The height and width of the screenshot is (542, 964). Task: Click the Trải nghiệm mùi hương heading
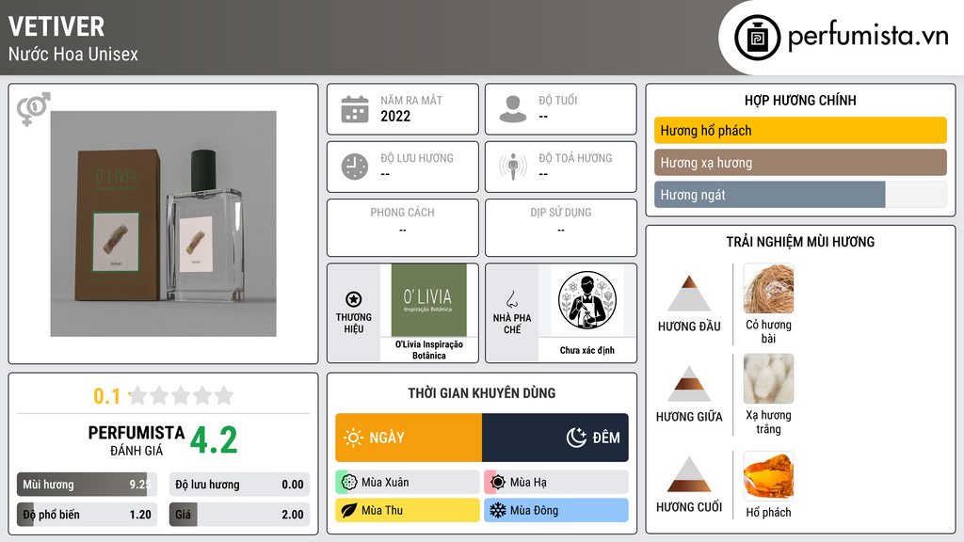pyautogui.click(x=800, y=242)
